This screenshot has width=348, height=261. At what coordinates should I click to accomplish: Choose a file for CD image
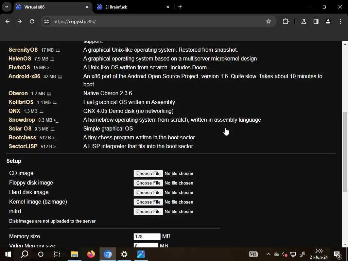pos(148,173)
